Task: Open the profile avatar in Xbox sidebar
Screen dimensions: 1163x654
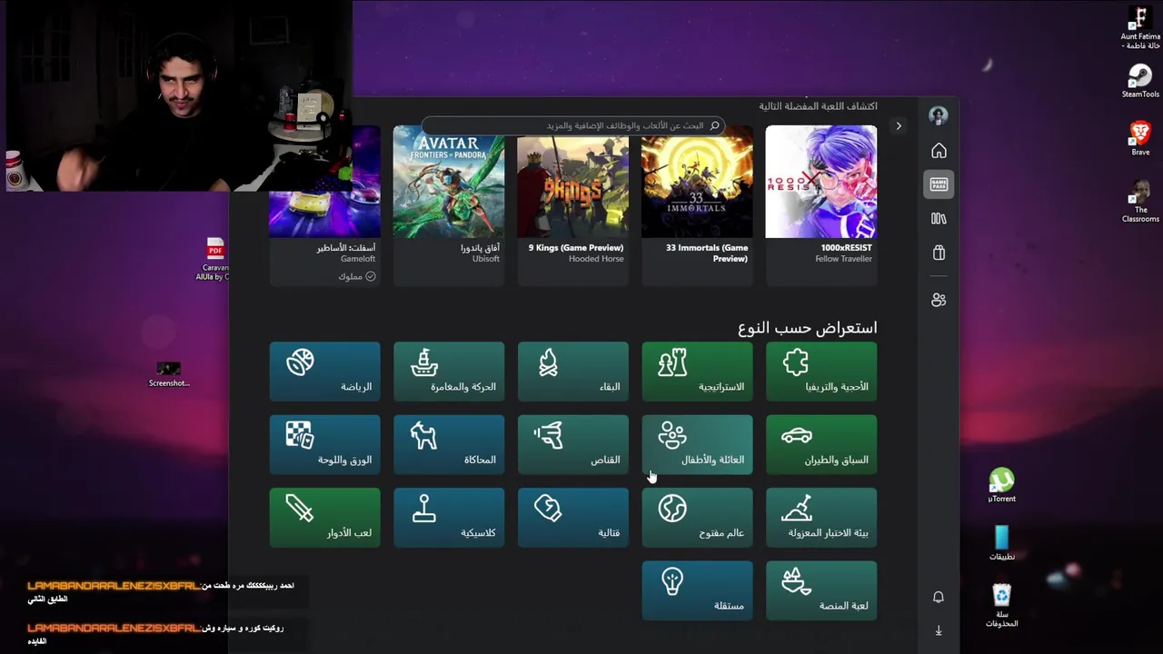Action: coord(939,115)
